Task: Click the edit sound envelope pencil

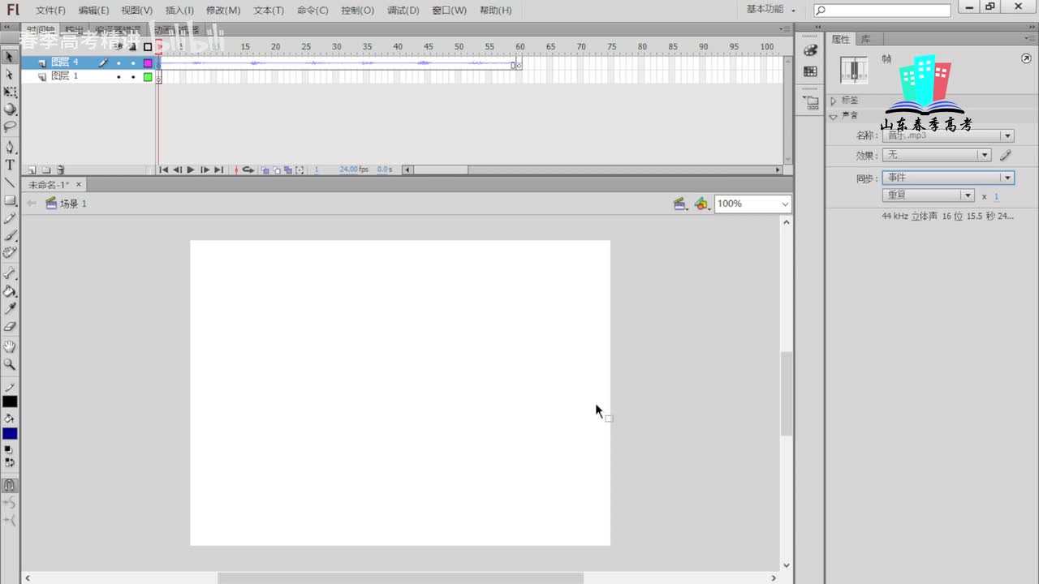Action: [1006, 155]
